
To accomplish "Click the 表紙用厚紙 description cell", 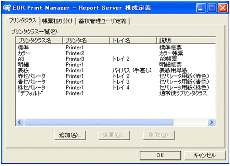I will click(x=173, y=71).
